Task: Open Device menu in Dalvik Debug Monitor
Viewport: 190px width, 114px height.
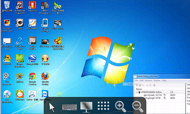Action: point(157,80)
